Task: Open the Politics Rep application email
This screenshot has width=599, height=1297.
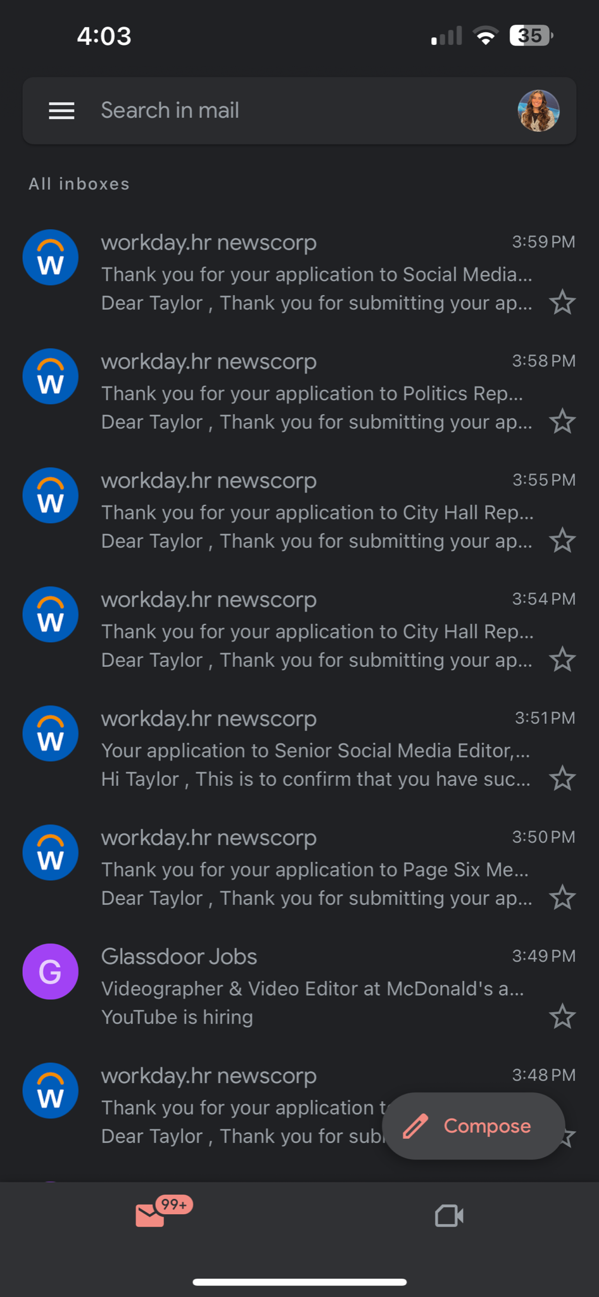Action: point(310,393)
